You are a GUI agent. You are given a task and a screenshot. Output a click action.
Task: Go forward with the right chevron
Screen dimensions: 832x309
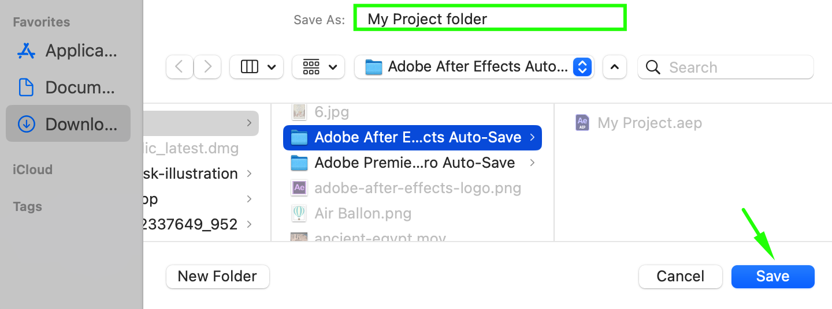click(207, 67)
